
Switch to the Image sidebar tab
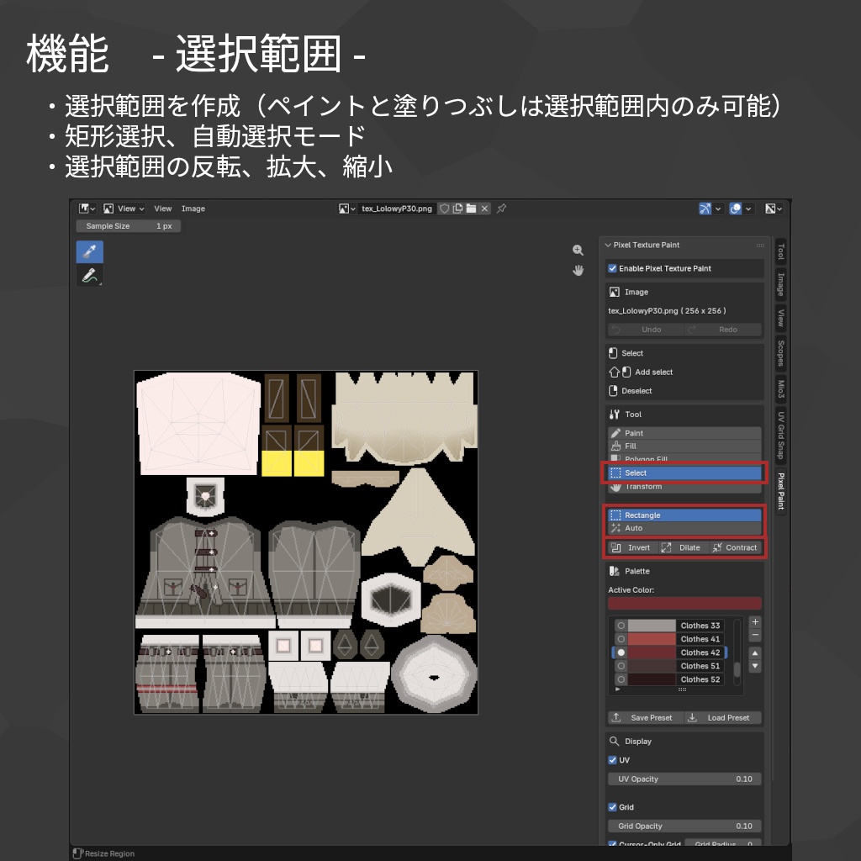[x=780, y=284]
